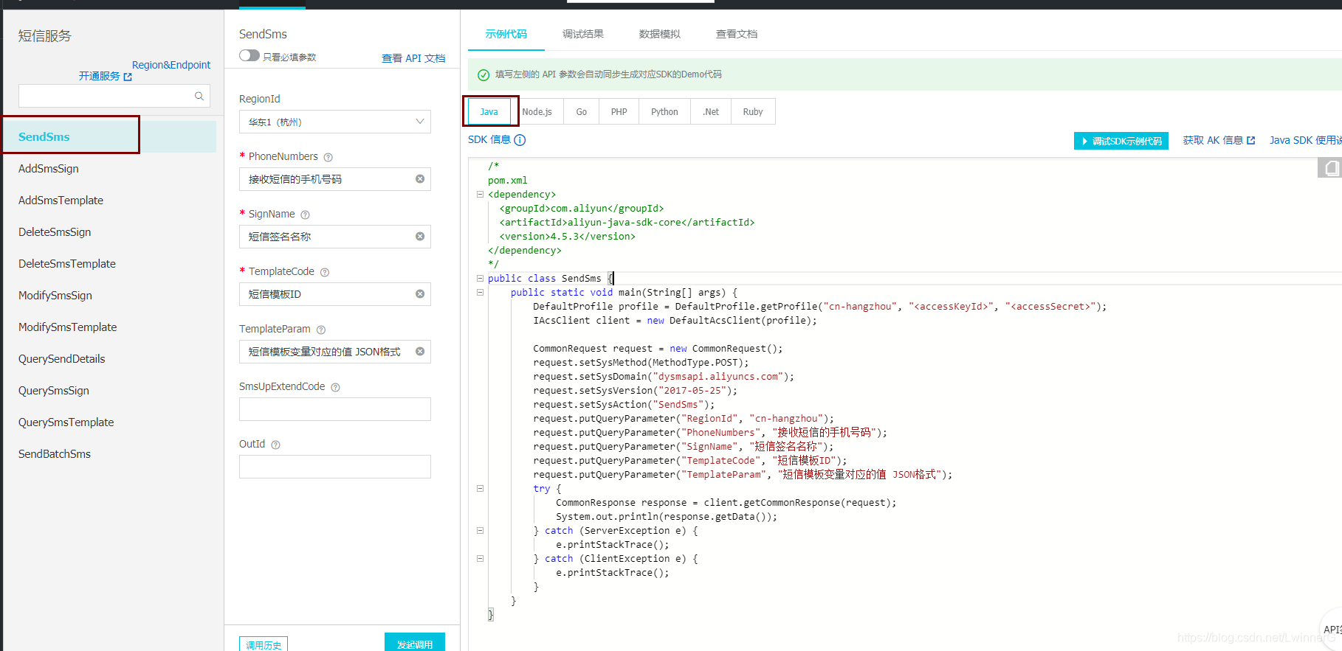Select the Go language tab
This screenshot has width=1342, height=651.
582,112
